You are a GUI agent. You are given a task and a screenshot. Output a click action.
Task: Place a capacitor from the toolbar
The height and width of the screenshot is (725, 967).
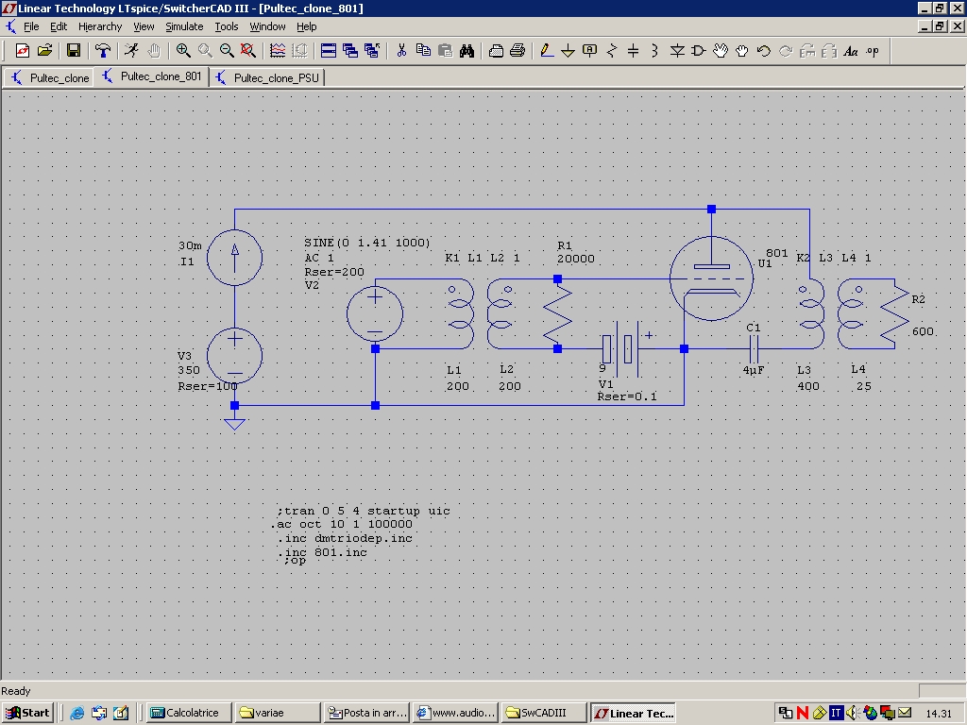tap(634, 51)
